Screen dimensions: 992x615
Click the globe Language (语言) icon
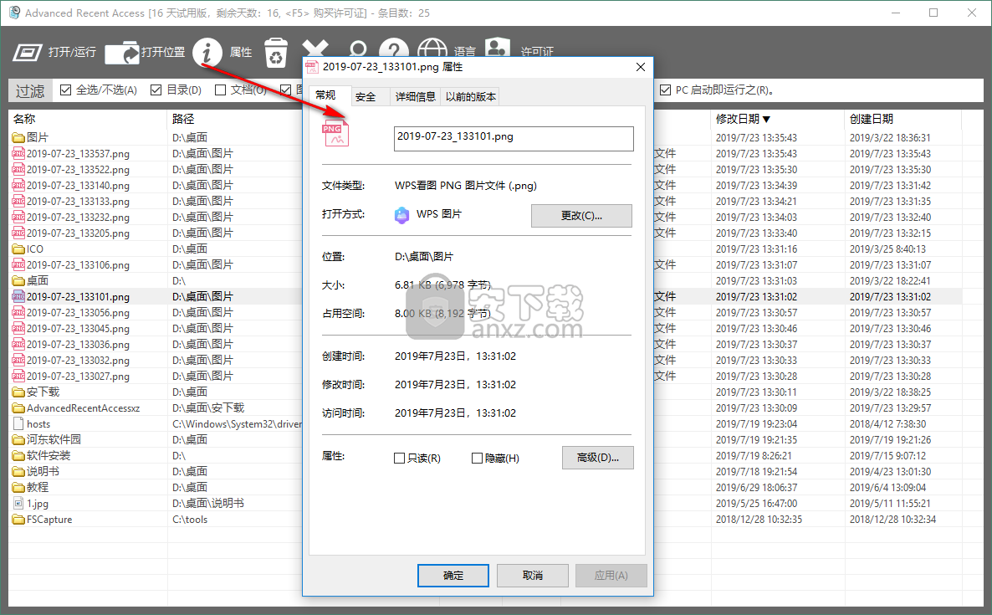[x=432, y=49]
